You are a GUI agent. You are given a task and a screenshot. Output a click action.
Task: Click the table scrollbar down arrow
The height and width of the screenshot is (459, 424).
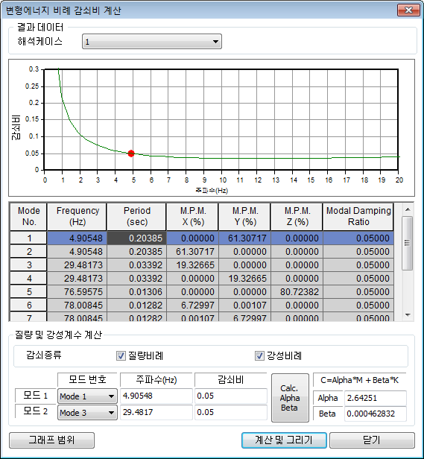coord(408,315)
